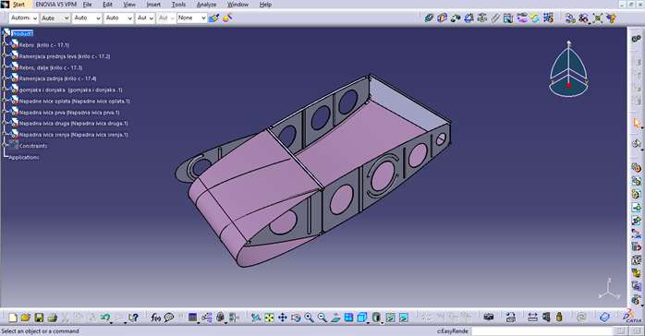Click the Save diskette icon

pos(39,318)
